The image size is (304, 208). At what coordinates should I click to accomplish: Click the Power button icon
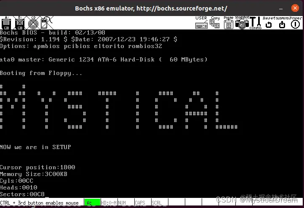click(x=296, y=22)
